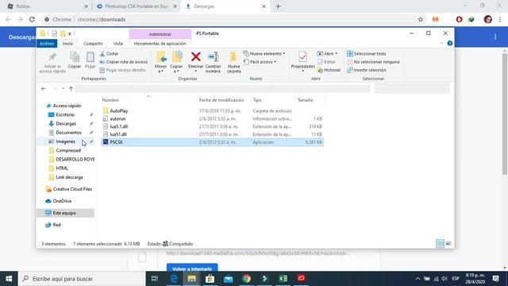Open Escritorio in the sidebar

click(x=65, y=114)
